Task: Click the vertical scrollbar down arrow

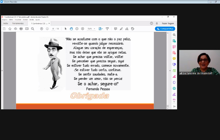Action: (x=168, y=108)
